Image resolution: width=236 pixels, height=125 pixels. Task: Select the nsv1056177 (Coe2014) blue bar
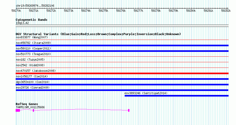click(122, 79)
